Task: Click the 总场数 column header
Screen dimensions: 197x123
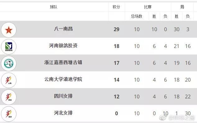Action: pyautogui.click(x=137, y=16)
